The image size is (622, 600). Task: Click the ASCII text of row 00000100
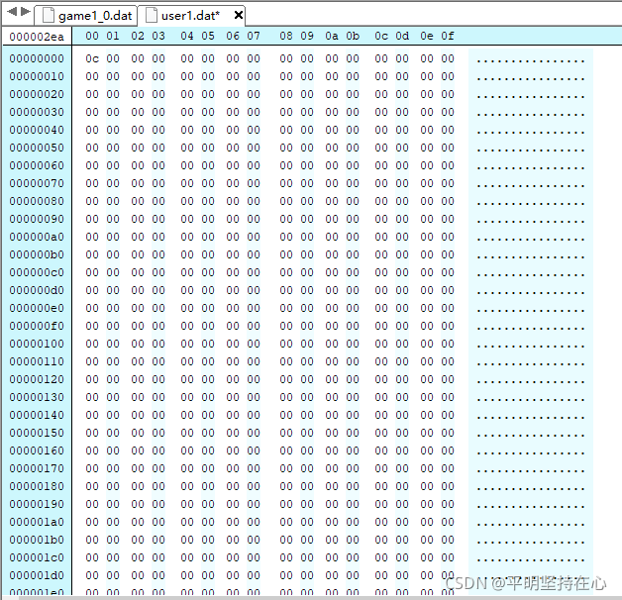[530, 345]
